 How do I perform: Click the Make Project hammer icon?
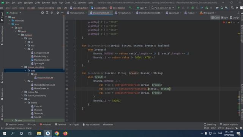point(130,8)
